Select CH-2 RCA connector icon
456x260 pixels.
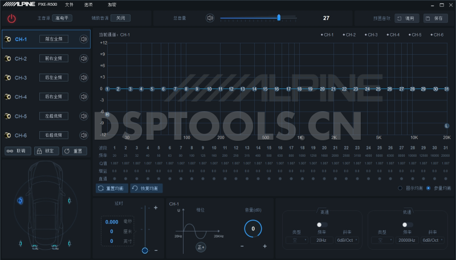click(8, 59)
